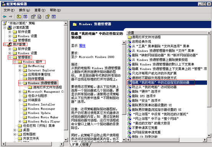The height and width of the screenshot is (147, 212).
Task: Click the folder icon of 通用打开文件对话框 in list
Action: coord(130,37)
